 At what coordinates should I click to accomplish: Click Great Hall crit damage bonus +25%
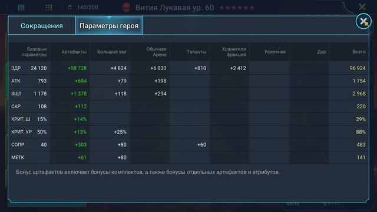pos(120,132)
